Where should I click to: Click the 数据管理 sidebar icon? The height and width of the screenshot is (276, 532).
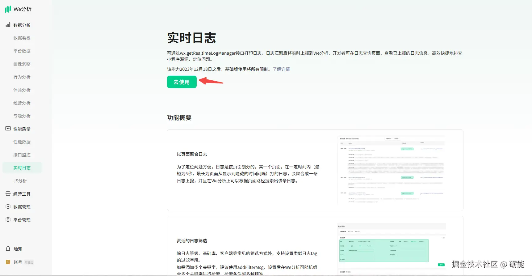[8, 207]
